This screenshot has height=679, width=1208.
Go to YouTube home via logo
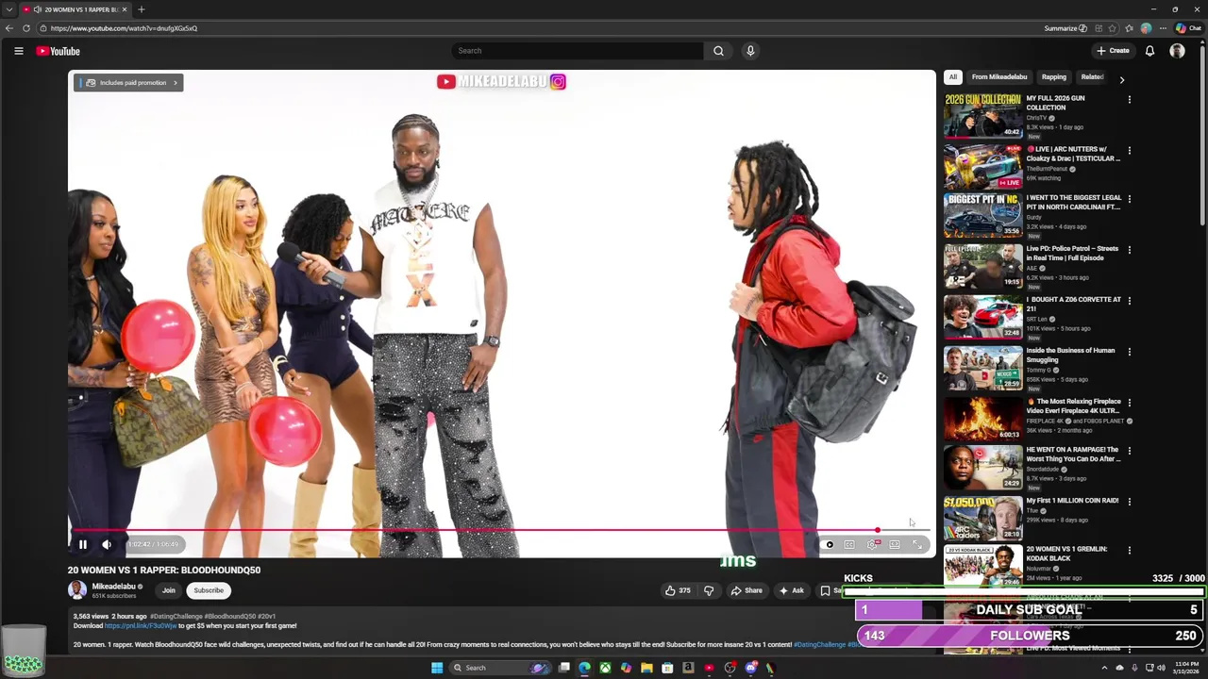58,51
